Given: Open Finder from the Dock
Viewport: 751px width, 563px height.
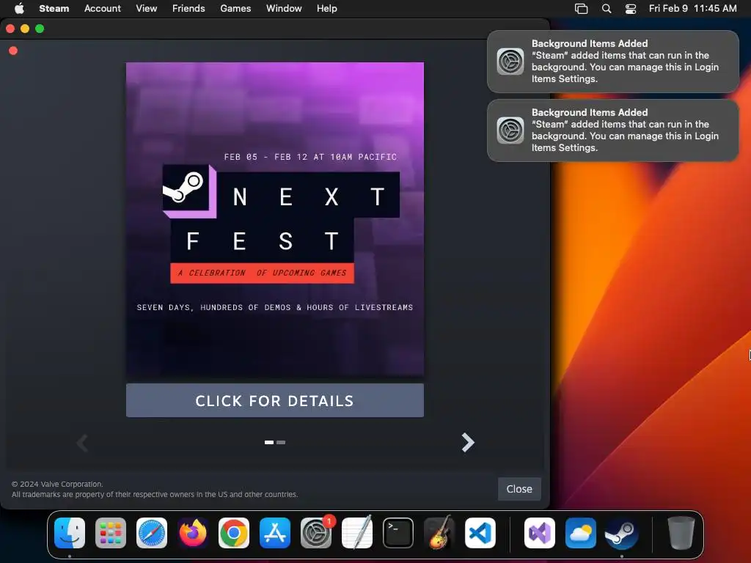Looking at the screenshot, I should pos(70,533).
